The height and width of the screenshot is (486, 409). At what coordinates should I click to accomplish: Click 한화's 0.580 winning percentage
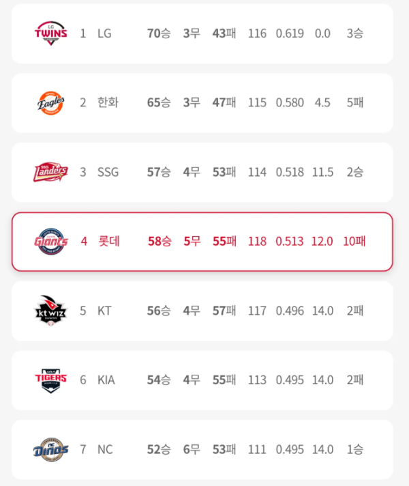(290, 102)
